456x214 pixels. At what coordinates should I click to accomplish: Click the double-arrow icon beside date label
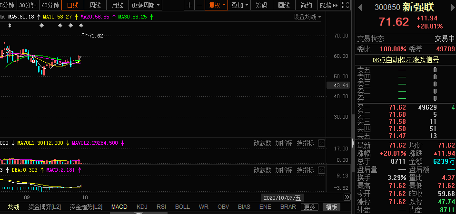347,197
